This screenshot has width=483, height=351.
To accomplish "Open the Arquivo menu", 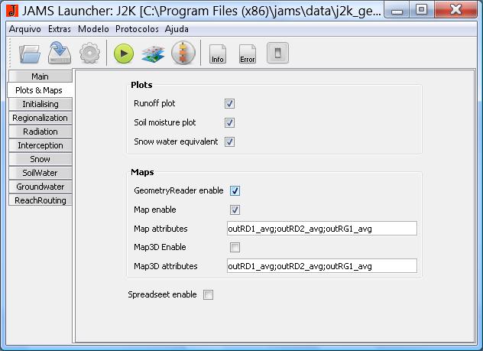I will (25, 28).
